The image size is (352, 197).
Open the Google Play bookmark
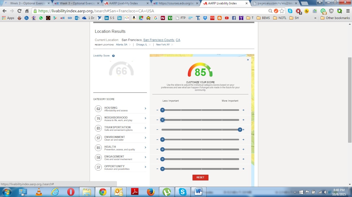click(55, 18)
